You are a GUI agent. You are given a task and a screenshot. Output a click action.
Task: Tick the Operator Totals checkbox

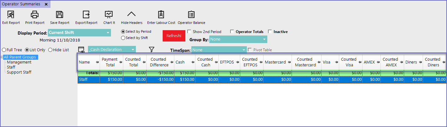[232, 32]
